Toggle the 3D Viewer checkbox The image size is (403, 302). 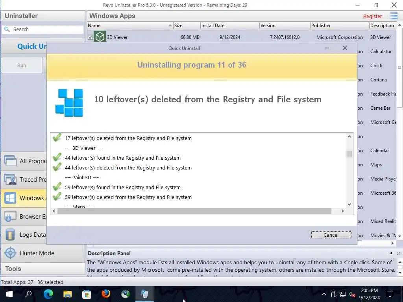tap(90, 37)
